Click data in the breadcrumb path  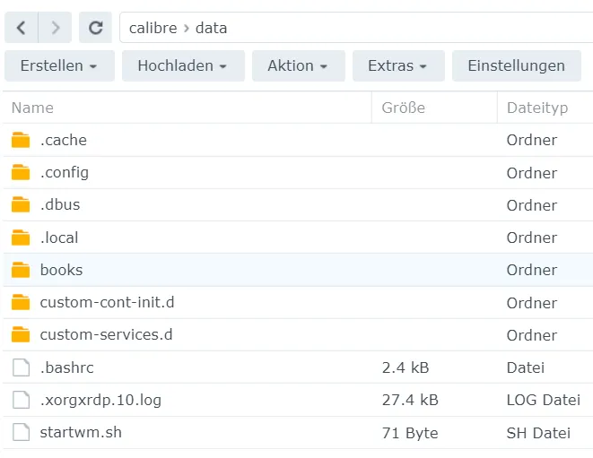pos(211,28)
